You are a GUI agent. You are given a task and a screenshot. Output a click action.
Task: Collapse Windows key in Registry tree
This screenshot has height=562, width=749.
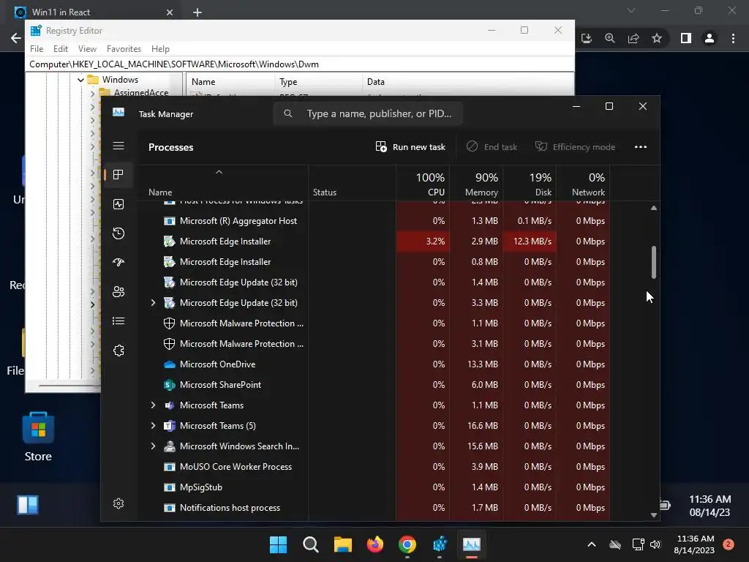point(80,80)
